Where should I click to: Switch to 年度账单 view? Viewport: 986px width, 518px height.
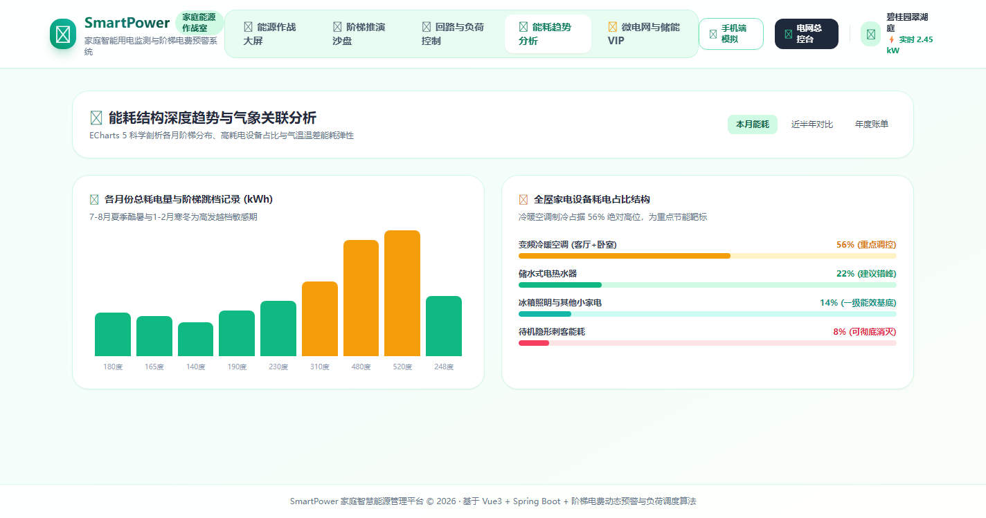[872, 124]
